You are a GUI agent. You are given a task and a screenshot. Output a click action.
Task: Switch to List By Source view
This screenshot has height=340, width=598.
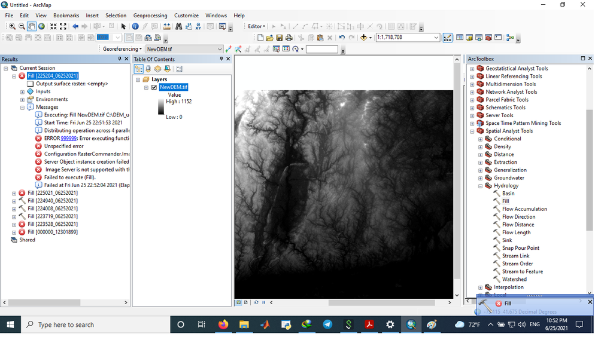pyautogui.click(x=148, y=69)
